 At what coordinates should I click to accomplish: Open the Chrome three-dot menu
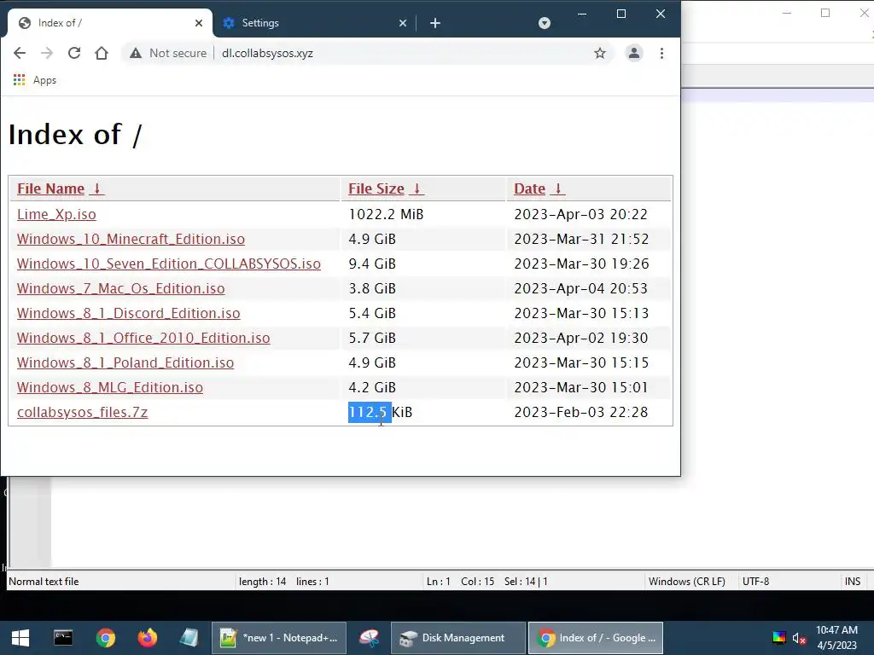point(661,53)
